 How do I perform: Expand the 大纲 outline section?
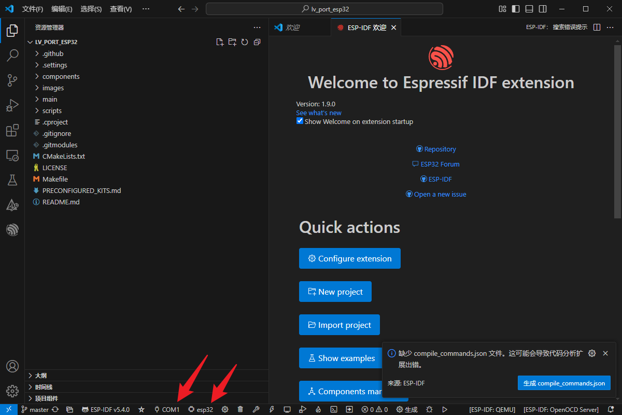(x=147, y=376)
